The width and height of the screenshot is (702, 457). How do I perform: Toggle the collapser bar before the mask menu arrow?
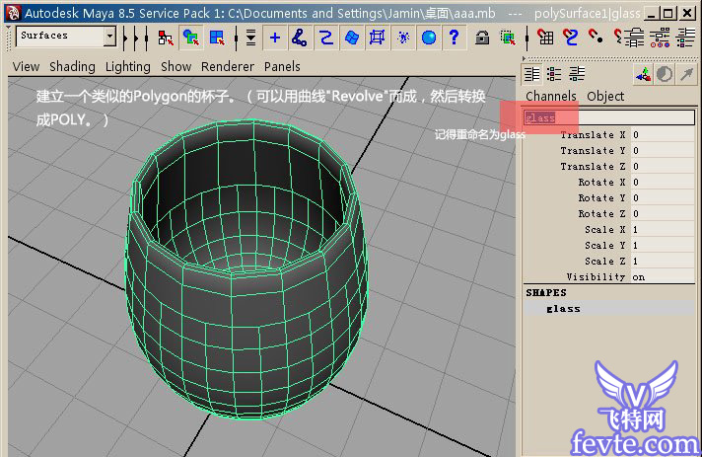point(236,38)
